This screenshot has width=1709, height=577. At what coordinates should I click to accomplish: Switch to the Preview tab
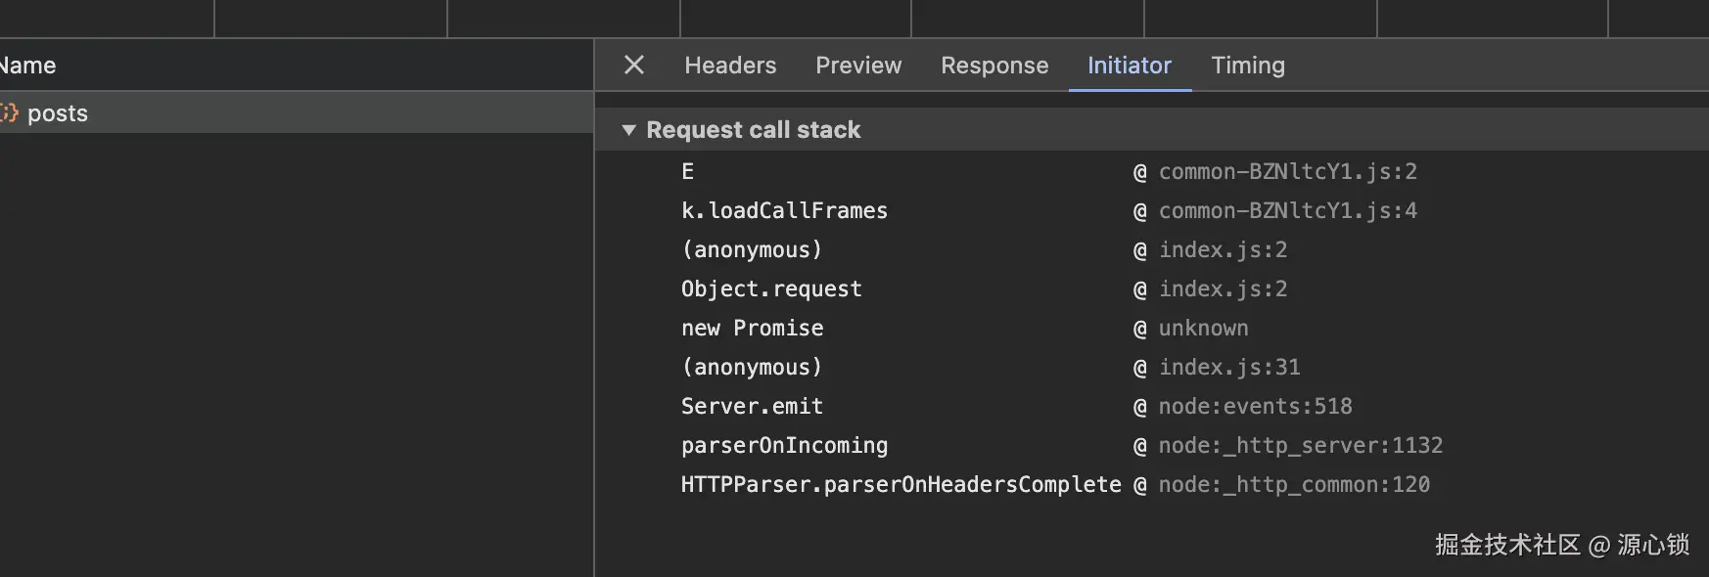pyautogui.click(x=858, y=66)
